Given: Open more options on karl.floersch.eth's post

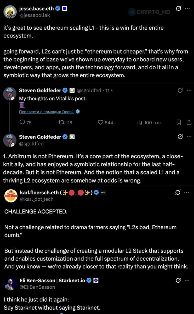Looking at the screenshot, I should click(187, 193).
